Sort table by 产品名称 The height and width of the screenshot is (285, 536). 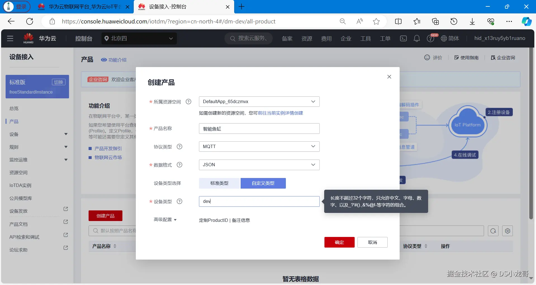(115, 246)
